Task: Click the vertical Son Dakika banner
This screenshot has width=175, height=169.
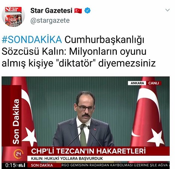Action: (16, 121)
